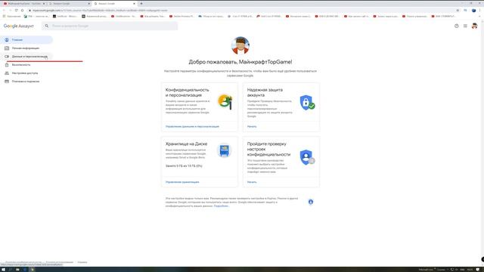This screenshot has height=272, width=484.
Task: Click the small blue shield beside the privacy notice
Action: click(311, 202)
